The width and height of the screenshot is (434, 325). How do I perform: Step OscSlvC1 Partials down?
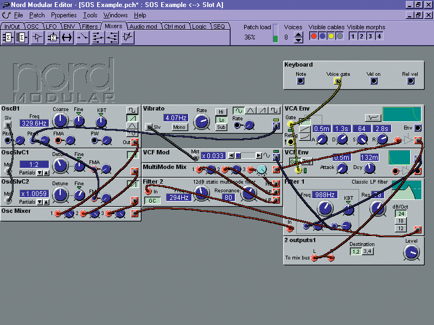[x=40, y=173]
